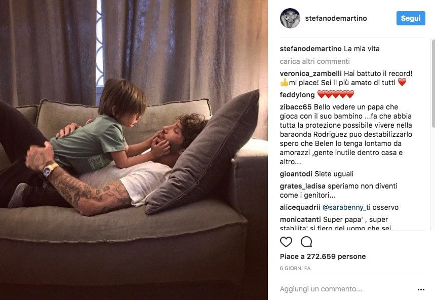Viewport: 435px width, 300px height.
Task: View gioantodi's profile
Action: pos(296,174)
